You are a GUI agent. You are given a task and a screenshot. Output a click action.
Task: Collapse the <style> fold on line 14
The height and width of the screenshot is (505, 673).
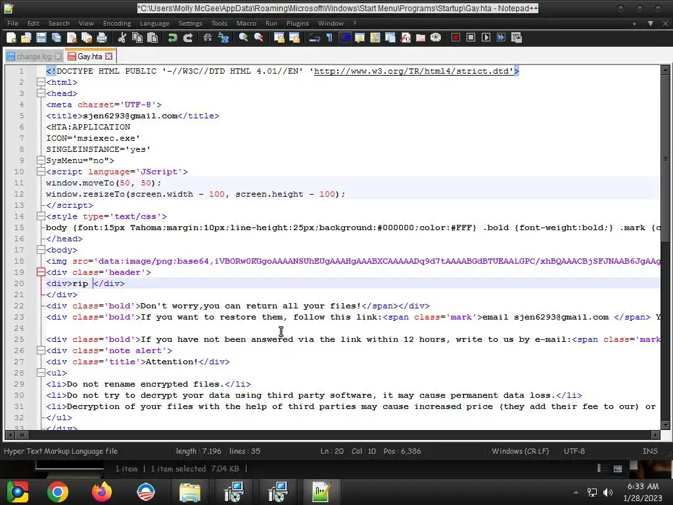[41, 216]
